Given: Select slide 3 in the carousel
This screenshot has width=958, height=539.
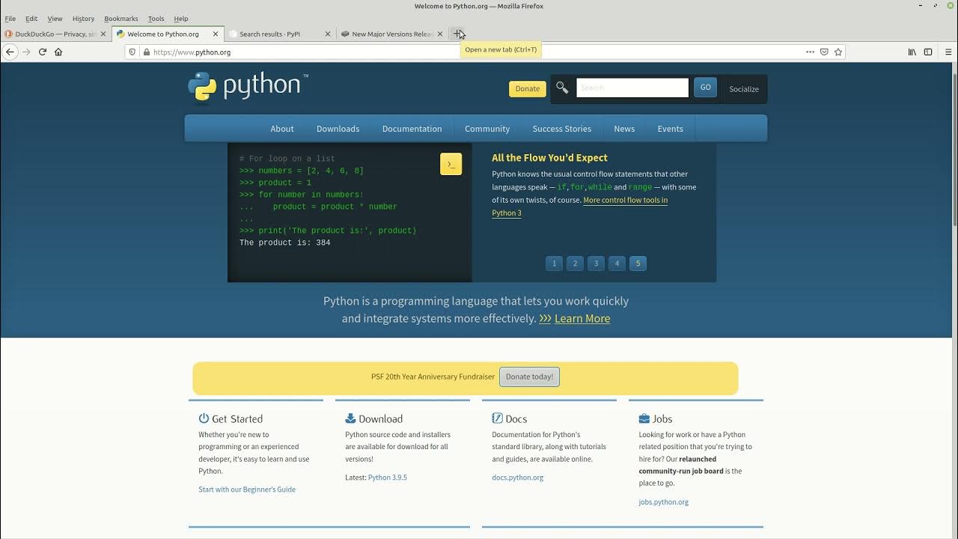Looking at the screenshot, I should click(x=596, y=264).
